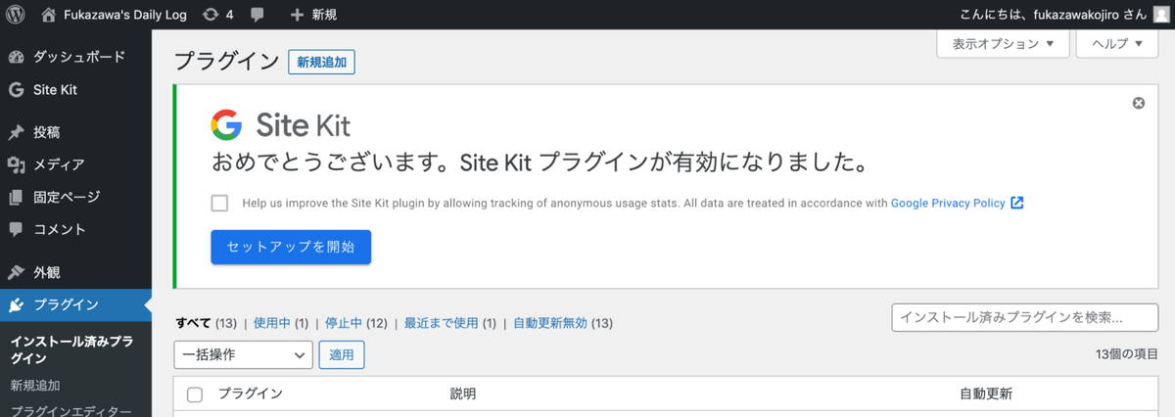Click the paintbrush icon beside 外観
Viewport: 1175px width, 417px height.
pyautogui.click(x=16, y=272)
